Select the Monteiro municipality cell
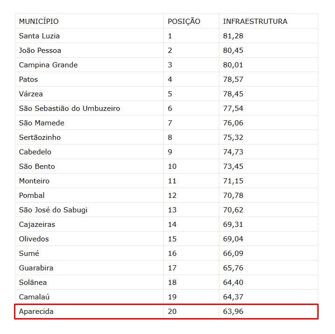Image resolution: width=335 pixels, height=334 pixels. pyautogui.click(x=34, y=181)
